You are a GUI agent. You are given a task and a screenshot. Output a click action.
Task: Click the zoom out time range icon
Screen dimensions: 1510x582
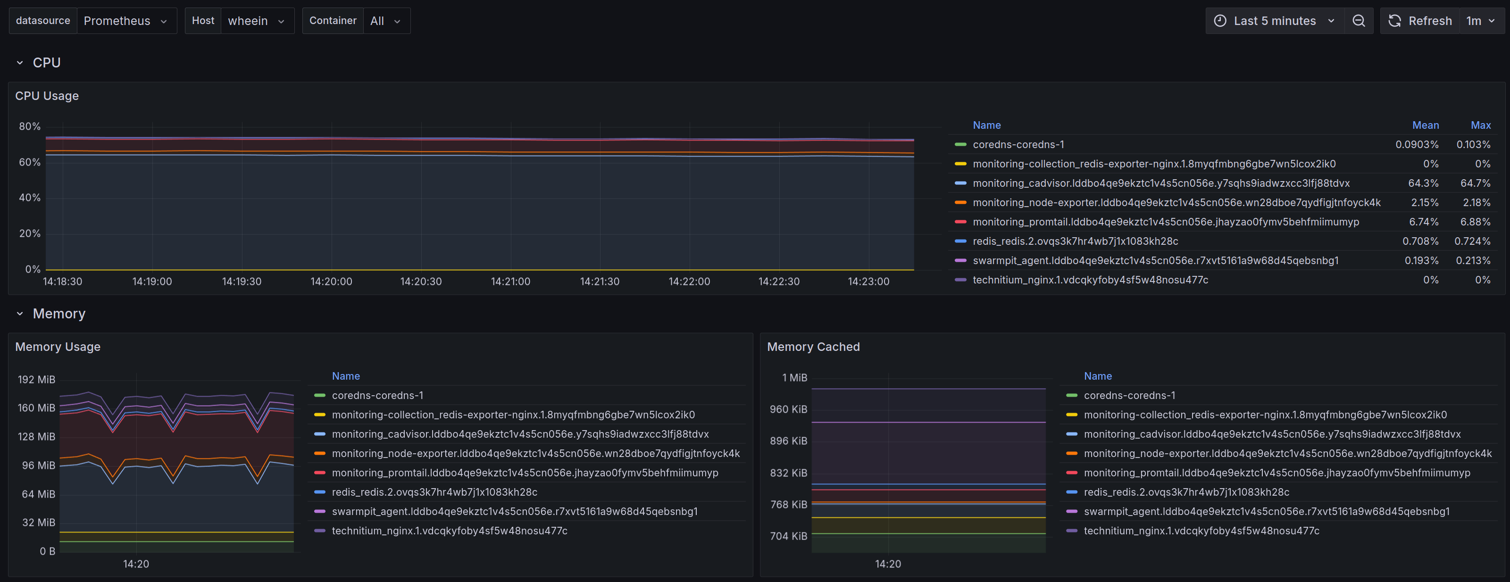1358,21
